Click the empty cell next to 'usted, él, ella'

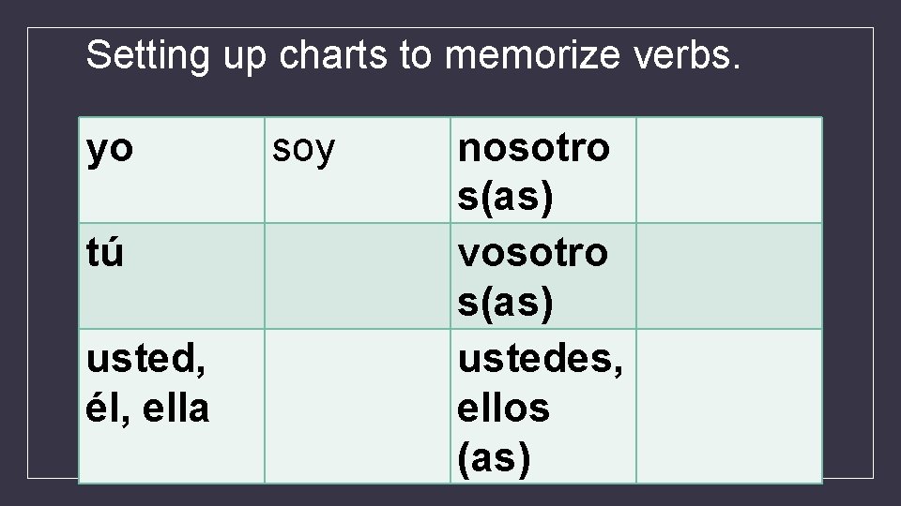coord(358,406)
